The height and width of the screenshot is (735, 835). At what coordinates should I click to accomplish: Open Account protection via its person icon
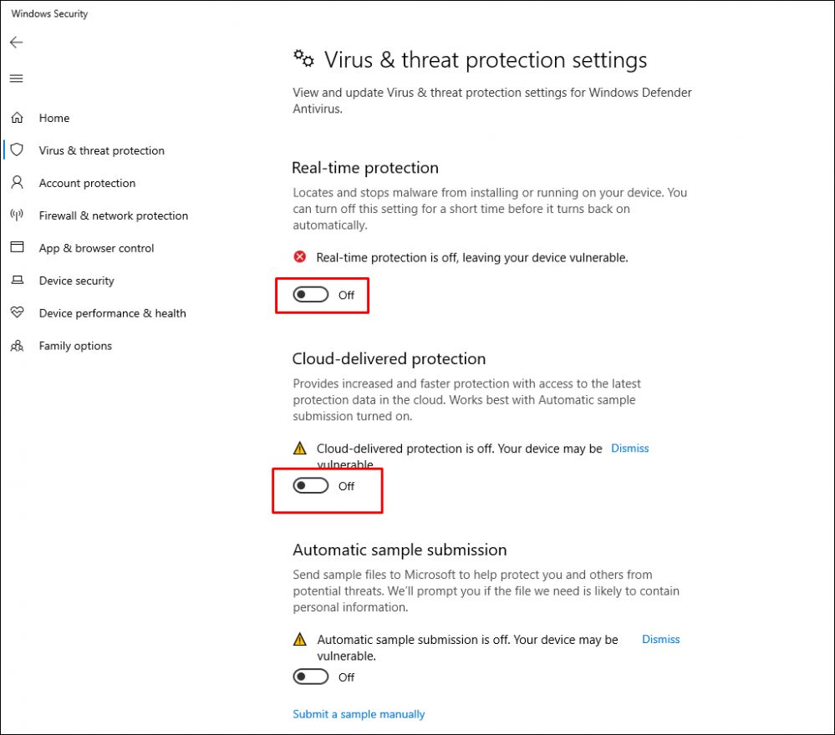point(17,183)
